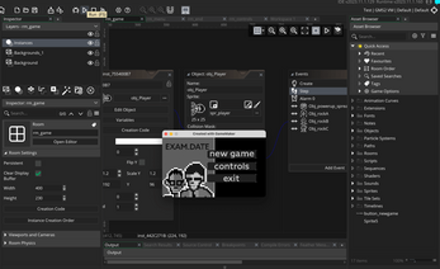Click the magnet snap icon in top toolbar

point(170,10)
